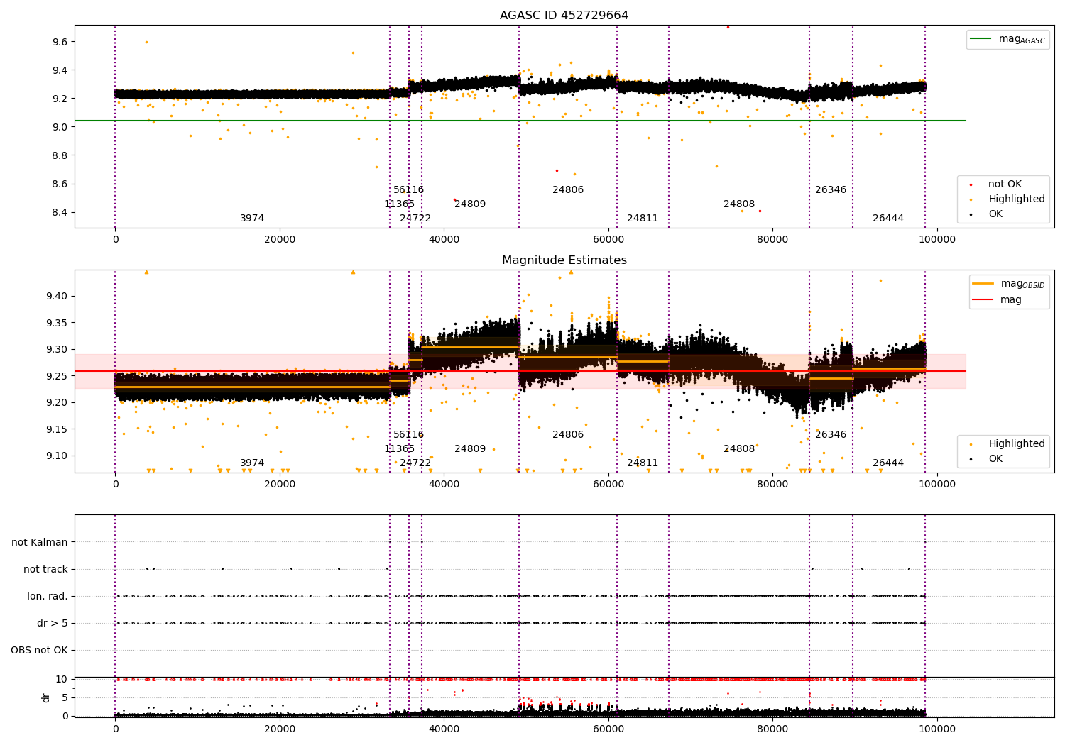Click the 9.10 y-axis tick label
Viewport: 1065px width, 745px height.
click(58, 456)
